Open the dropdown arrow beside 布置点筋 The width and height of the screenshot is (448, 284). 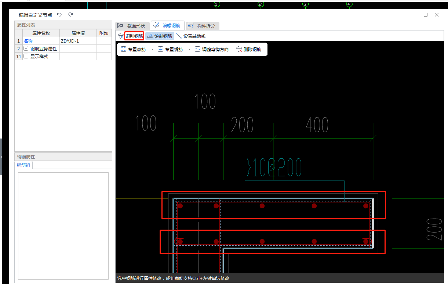tap(152, 49)
